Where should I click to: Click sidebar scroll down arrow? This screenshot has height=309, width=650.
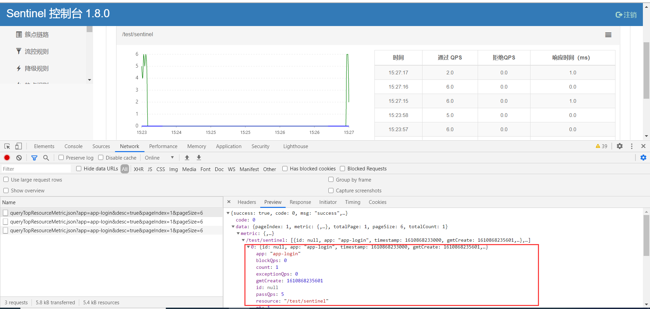pyautogui.click(x=89, y=80)
